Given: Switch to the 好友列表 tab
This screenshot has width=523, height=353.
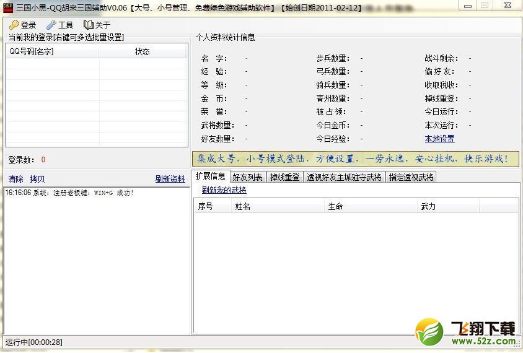Looking at the screenshot, I should click(247, 177).
